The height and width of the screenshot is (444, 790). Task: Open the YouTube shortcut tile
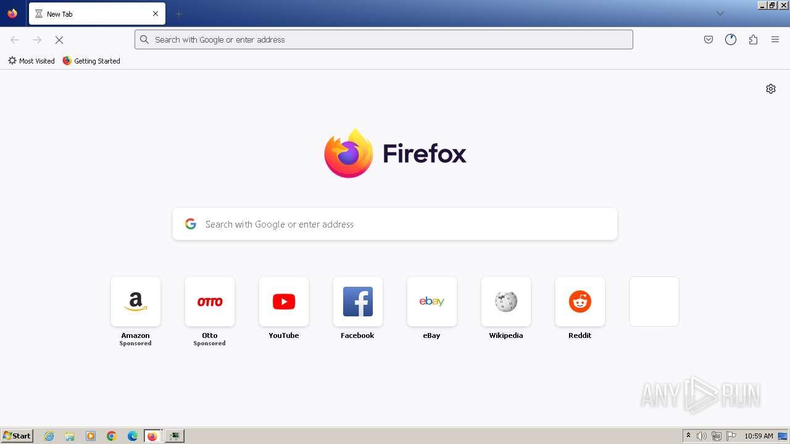(284, 302)
